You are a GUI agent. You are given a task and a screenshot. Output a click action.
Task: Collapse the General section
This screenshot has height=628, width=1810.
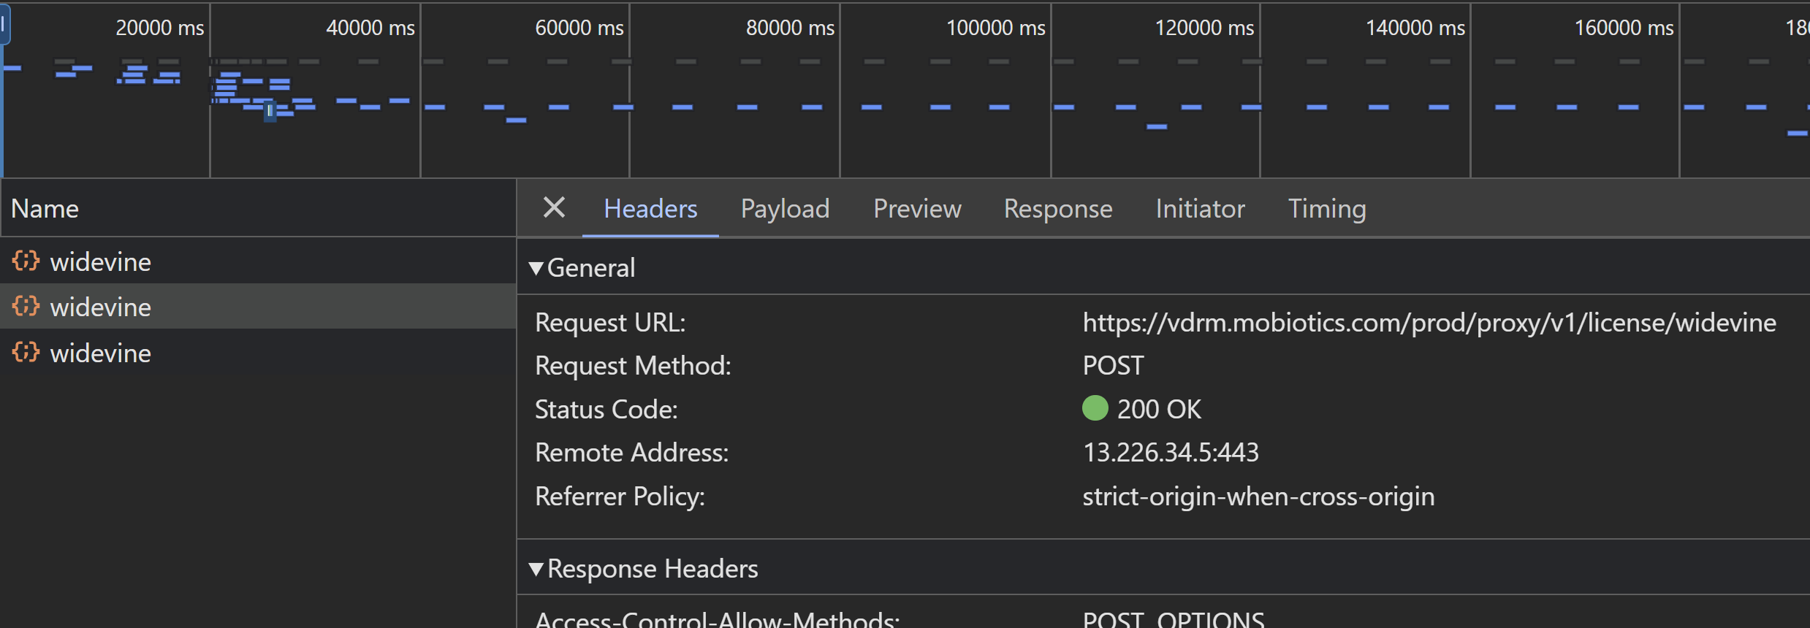(x=536, y=268)
